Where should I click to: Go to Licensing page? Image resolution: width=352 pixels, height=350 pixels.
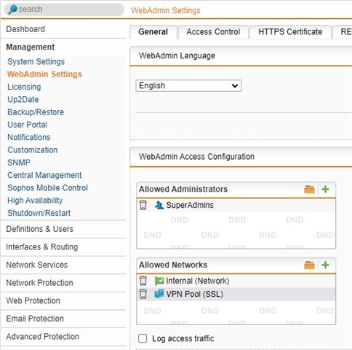click(x=24, y=87)
